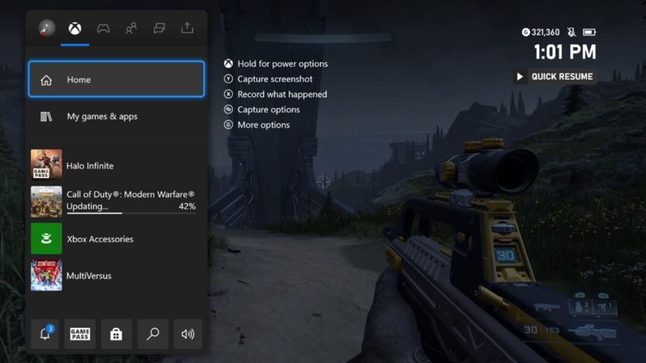Go to Home
Image resolution: width=646 pixels, height=363 pixels.
[x=116, y=79]
